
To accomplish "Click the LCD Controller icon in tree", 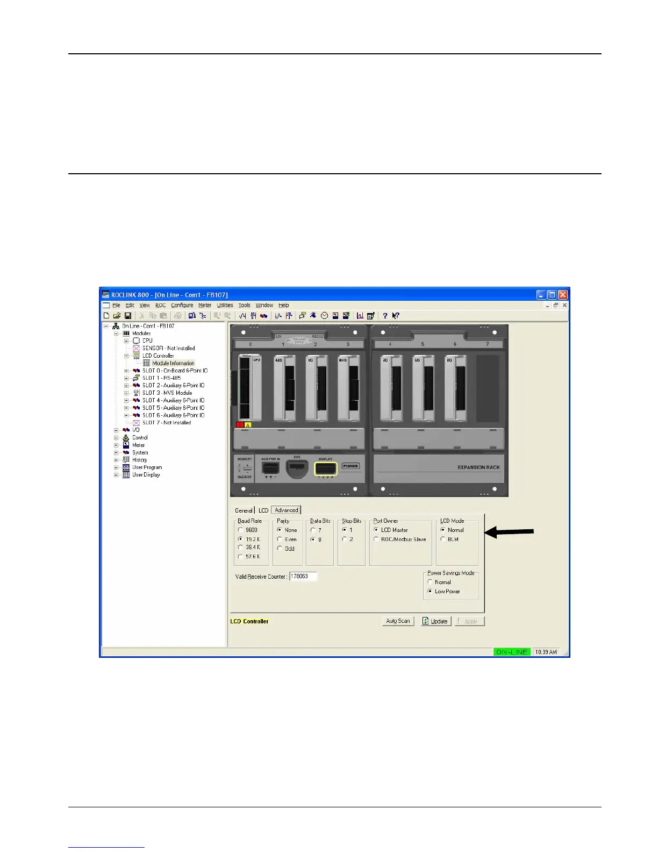I will tap(136, 356).
